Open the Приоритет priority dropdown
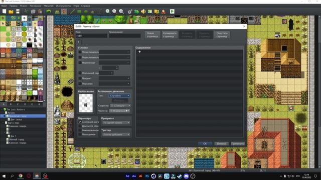Viewport: 321px width, 180px height. tap(116, 122)
